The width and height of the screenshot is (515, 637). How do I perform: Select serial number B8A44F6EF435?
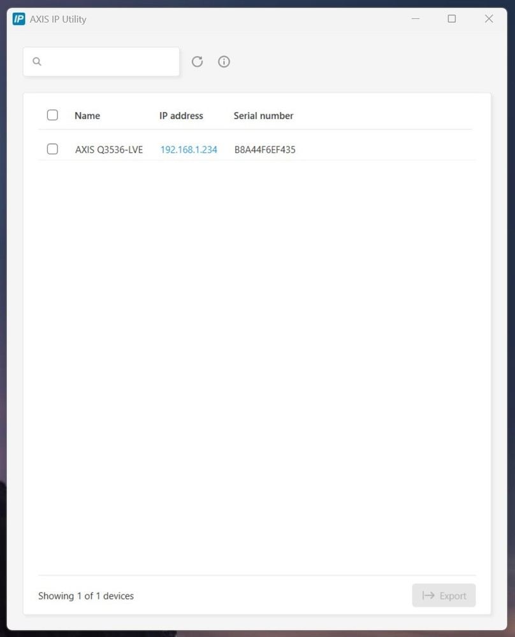265,150
